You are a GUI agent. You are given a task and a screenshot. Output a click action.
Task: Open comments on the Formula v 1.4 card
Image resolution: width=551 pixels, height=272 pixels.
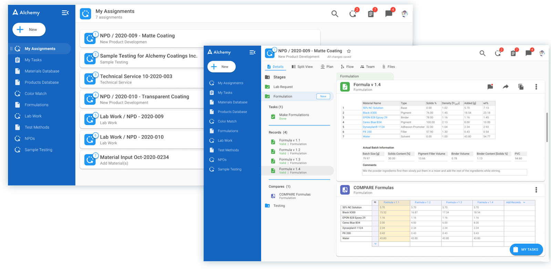(490, 87)
